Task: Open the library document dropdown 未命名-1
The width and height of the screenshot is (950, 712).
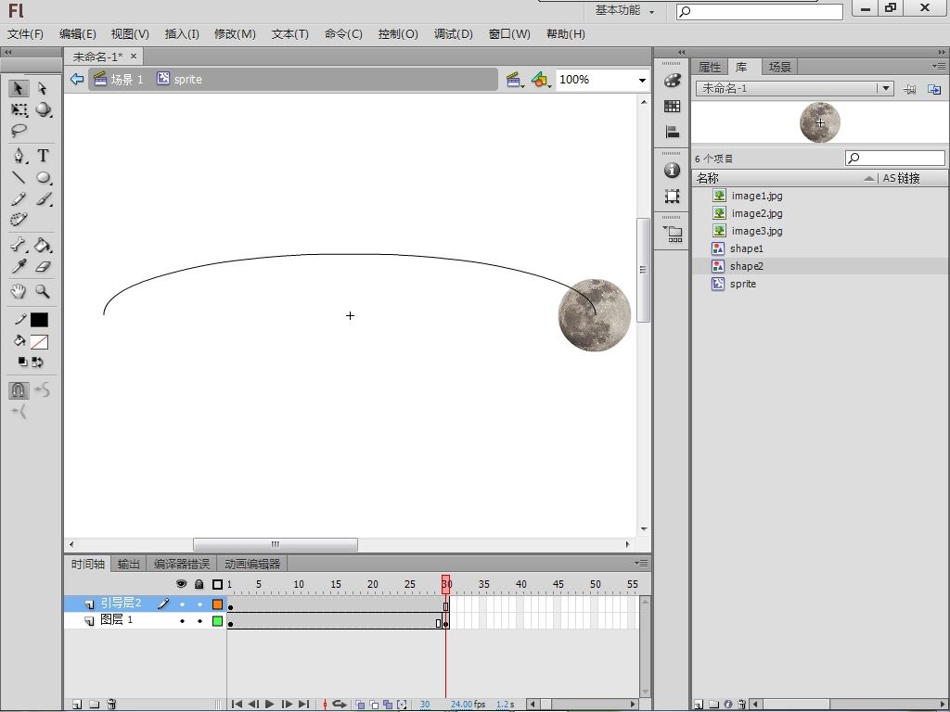Action: pyautogui.click(x=886, y=88)
